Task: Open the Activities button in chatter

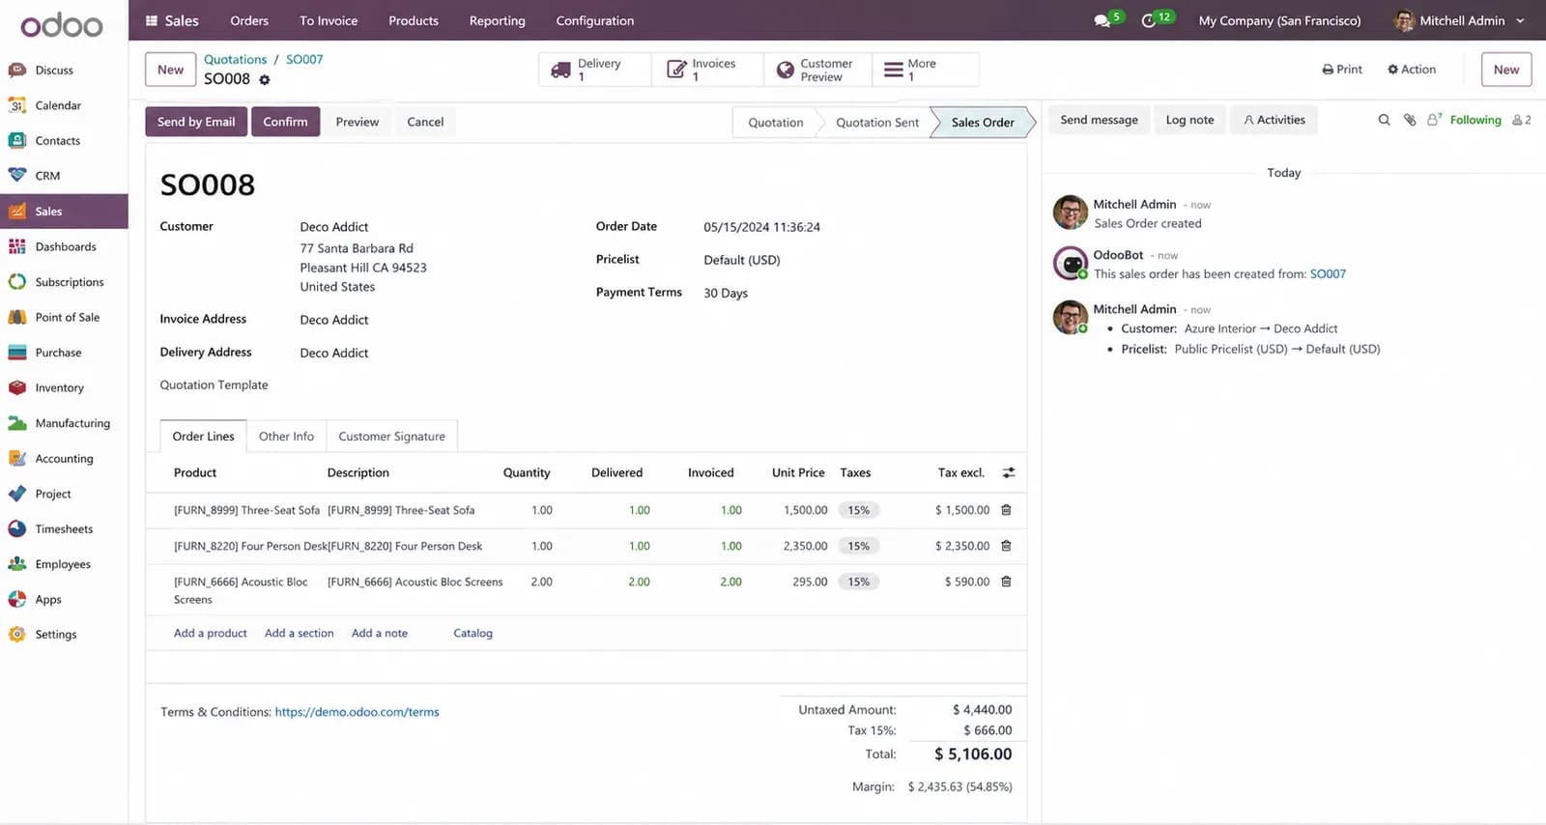Action: coord(1274,120)
